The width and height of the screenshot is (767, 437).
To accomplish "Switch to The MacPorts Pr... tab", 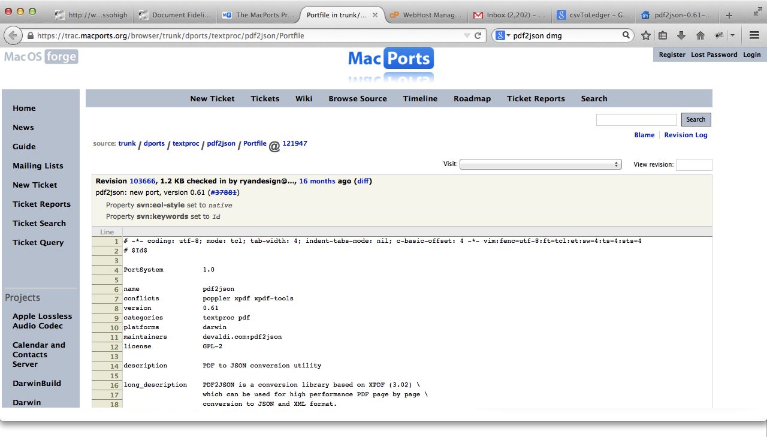I will pyautogui.click(x=258, y=16).
